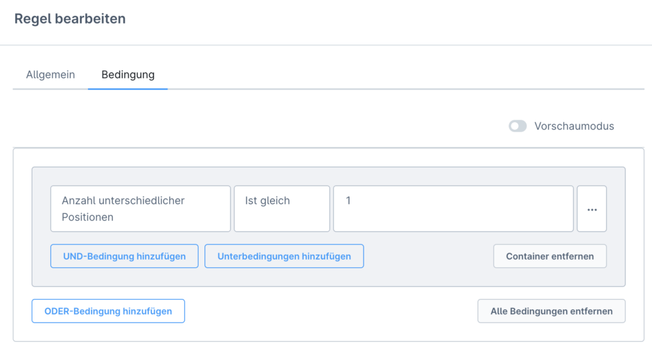Select the numeric value input box
This screenshot has height=364, width=652.
coord(453,209)
